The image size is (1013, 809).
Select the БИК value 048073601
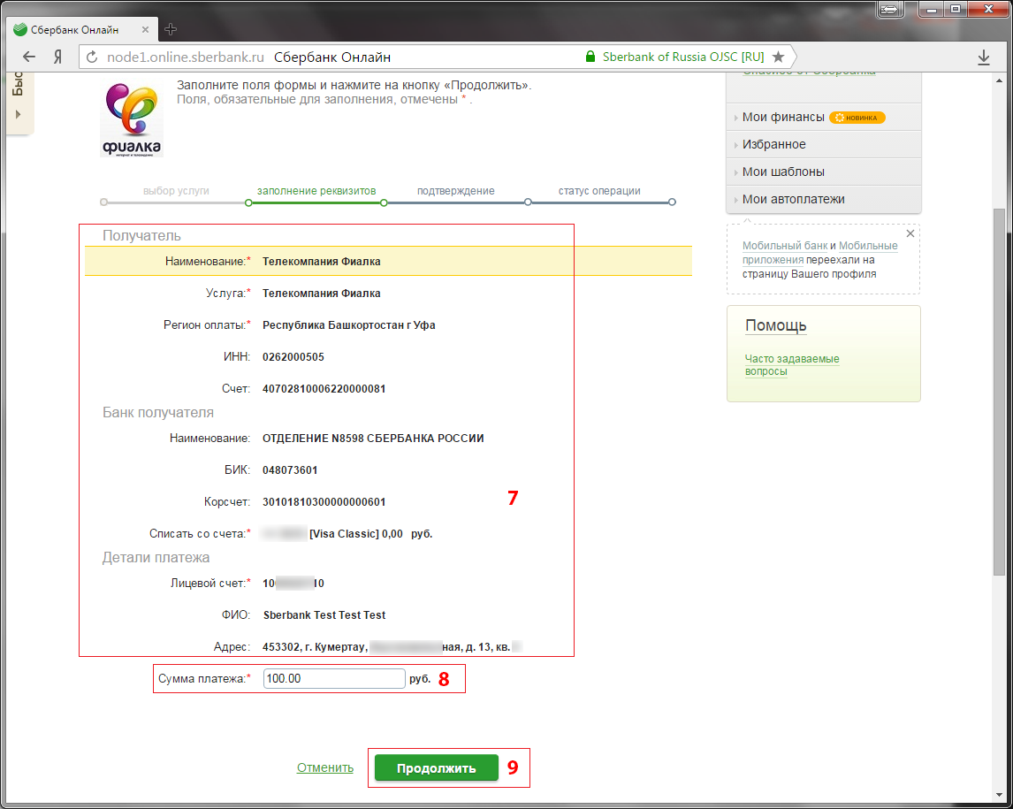290,469
